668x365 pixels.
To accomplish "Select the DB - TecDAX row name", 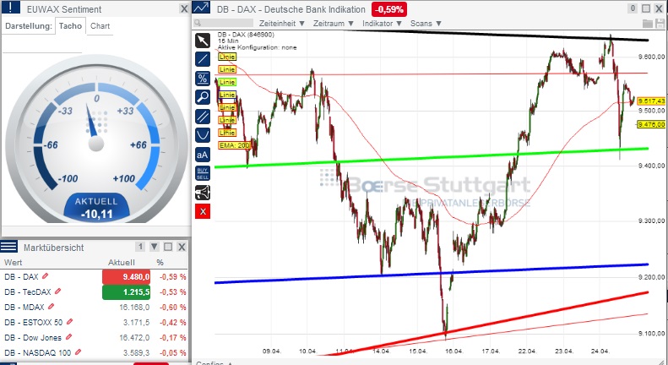I will point(28,292).
